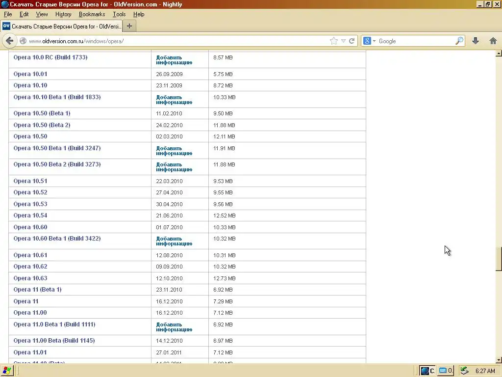Open the Opera 10.50 link dated 02.03.2010
502x377 pixels.
pyautogui.click(x=30, y=136)
